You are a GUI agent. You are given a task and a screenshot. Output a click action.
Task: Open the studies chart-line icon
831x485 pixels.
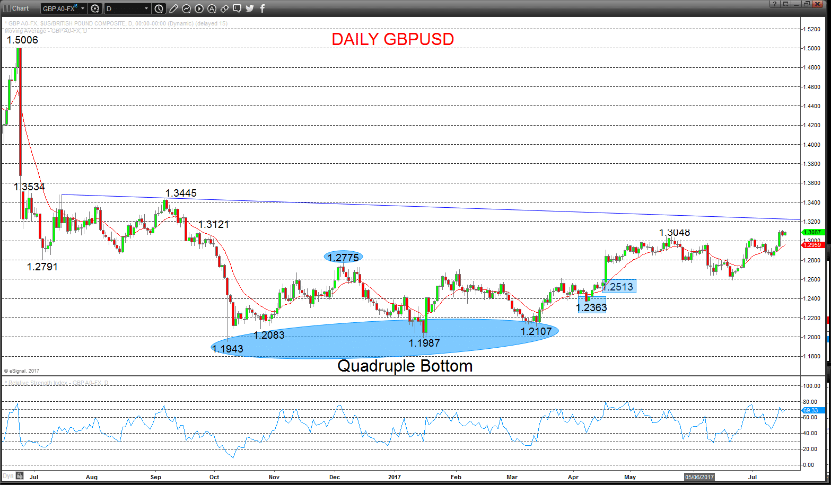[x=186, y=8]
